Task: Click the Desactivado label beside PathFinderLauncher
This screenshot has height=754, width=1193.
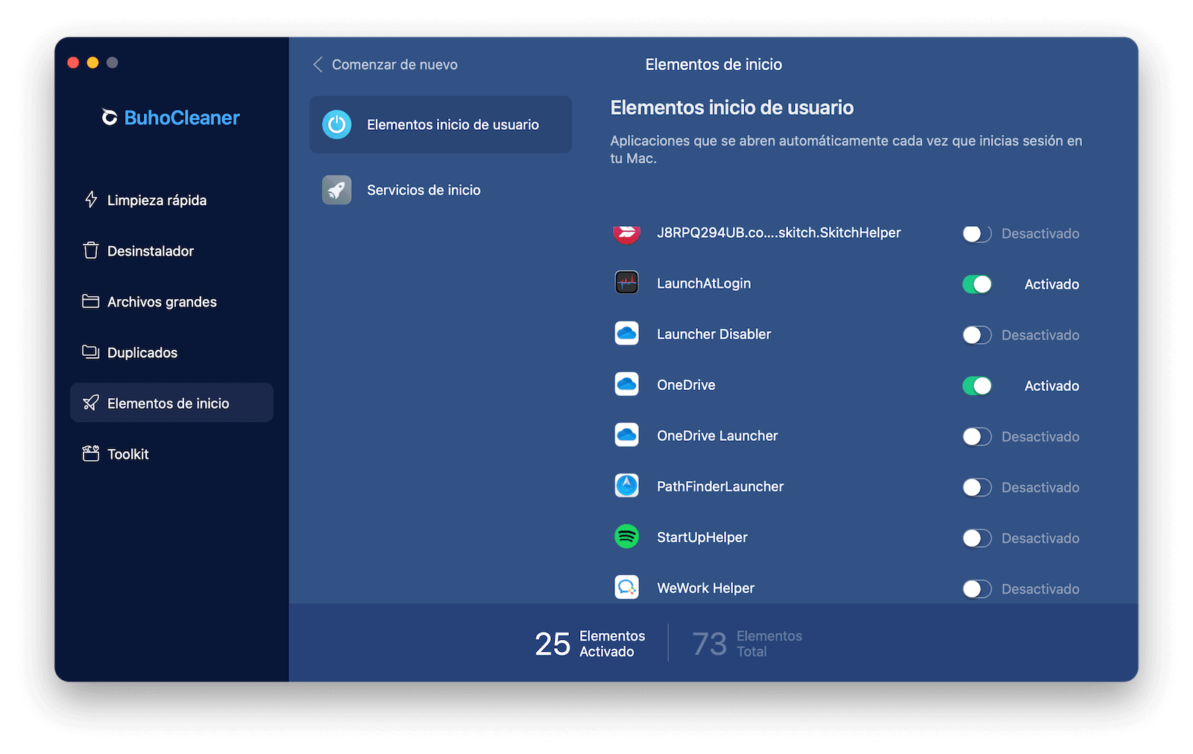Action: click(1040, 487)
